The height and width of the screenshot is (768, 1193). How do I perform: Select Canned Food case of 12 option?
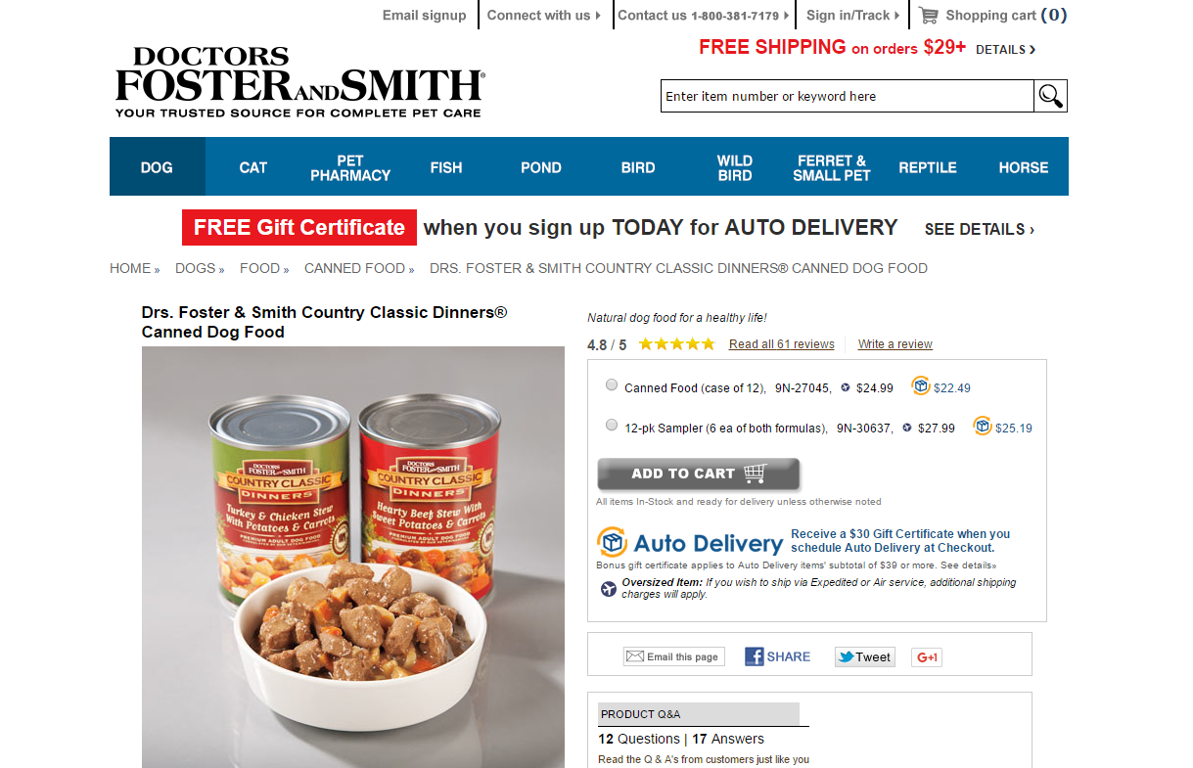coord(612,385)
